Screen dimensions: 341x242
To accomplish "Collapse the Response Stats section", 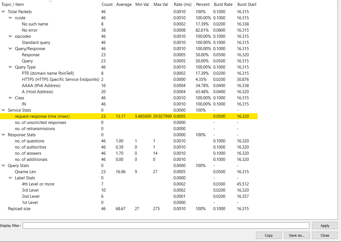I will point(3,135).
